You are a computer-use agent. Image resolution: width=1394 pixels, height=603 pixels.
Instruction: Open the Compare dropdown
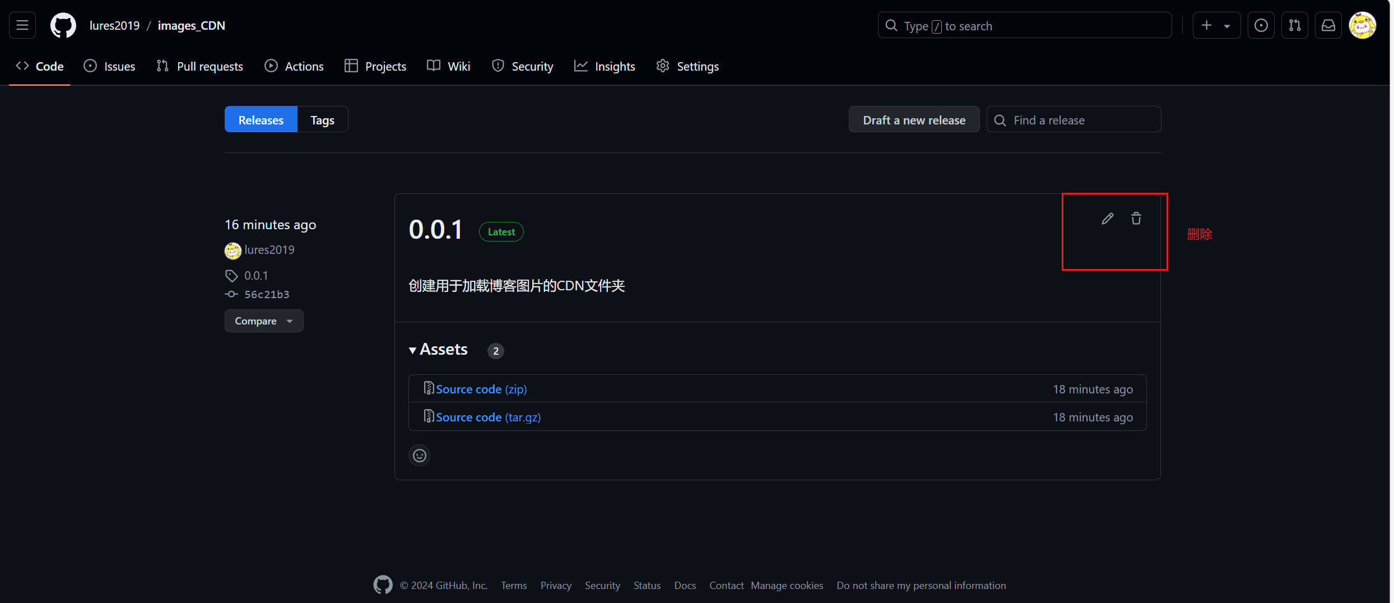[264, 321]
